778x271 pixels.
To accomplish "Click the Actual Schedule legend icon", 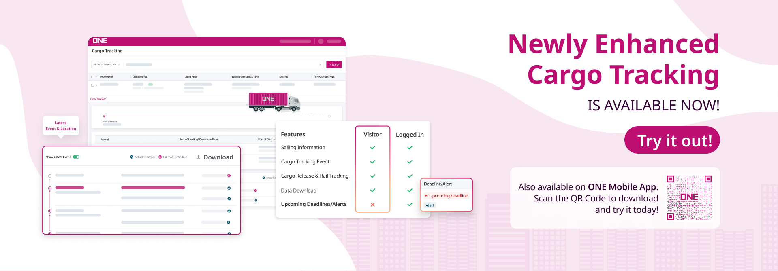I will click(x=132, y=157).
